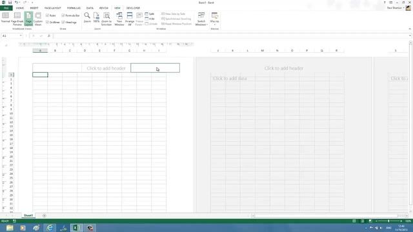The image size is (413, 232).
Task: Click the 'Click to add data' area
Action: (x=230, y=79)
